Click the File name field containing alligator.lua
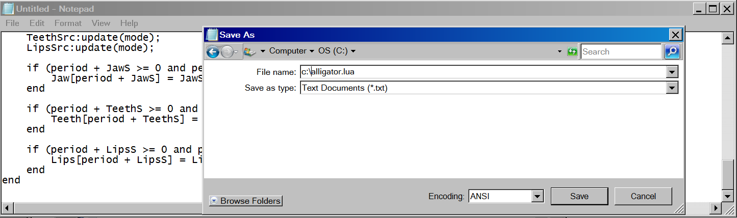Screen dimensions: 737x218 point(483,72)
